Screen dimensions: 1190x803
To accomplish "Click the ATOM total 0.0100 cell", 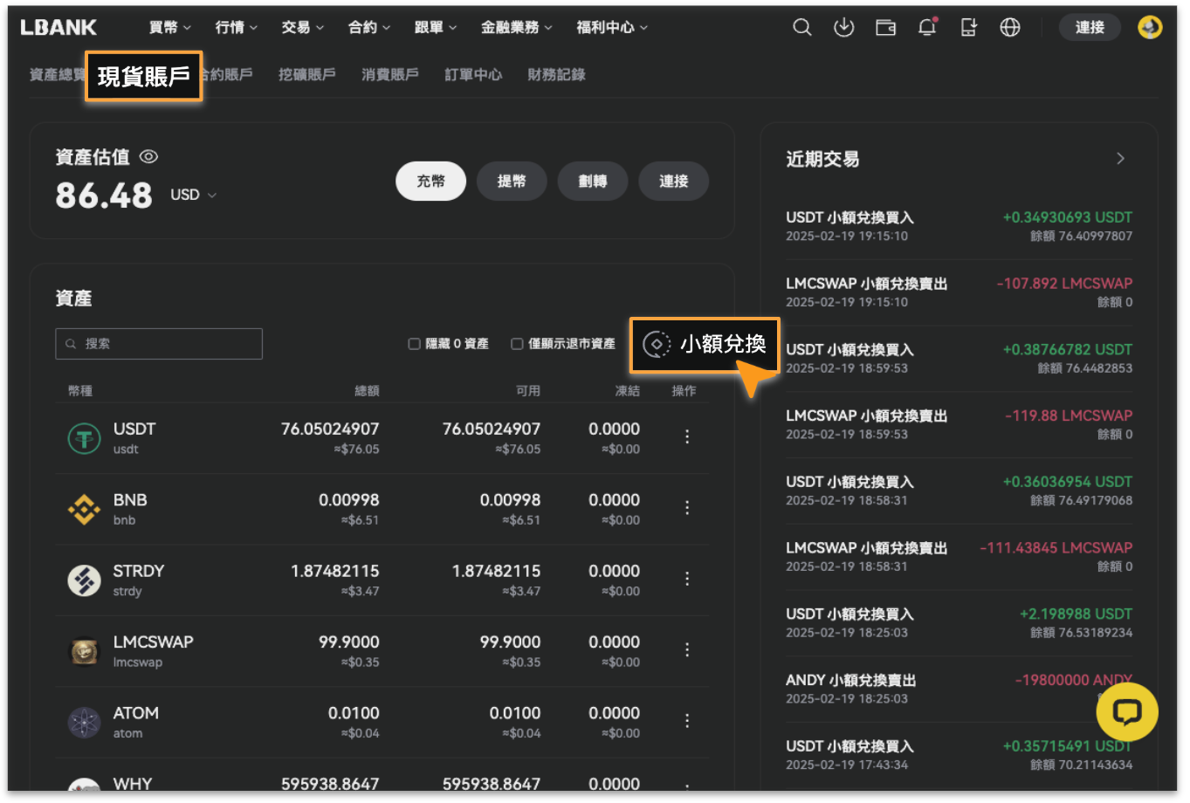I will (354, 713).
